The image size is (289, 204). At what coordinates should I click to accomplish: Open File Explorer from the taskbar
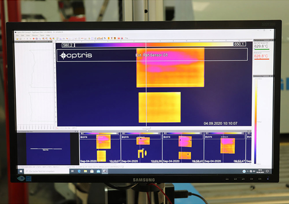point(85,171)
